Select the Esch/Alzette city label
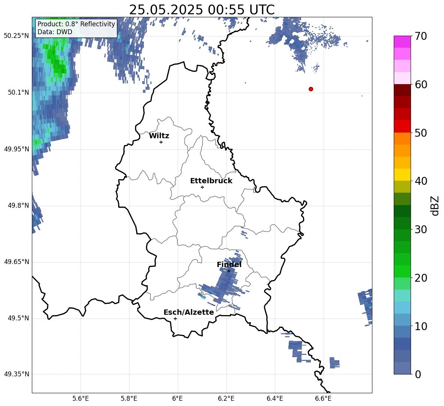 [x=189, y=312]
